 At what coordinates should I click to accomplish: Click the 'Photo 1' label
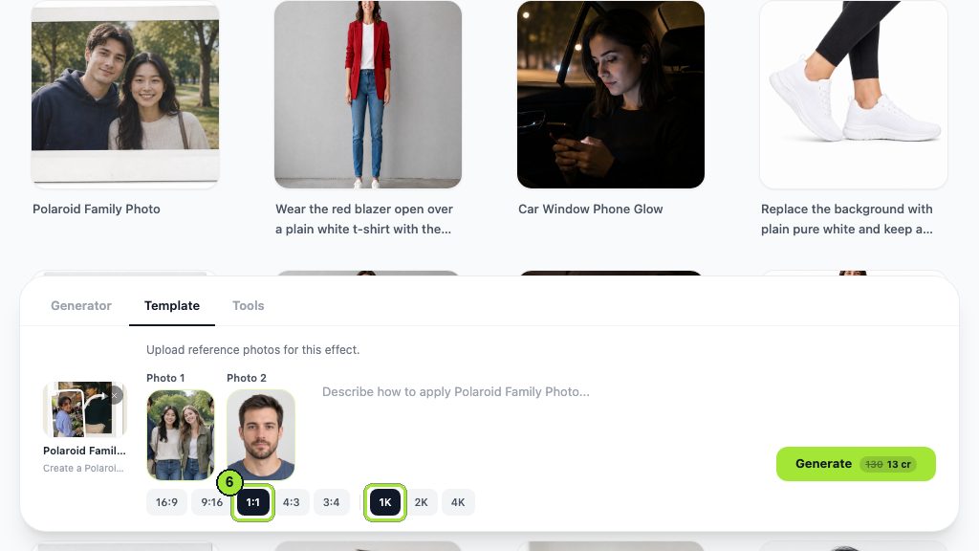point(165,378)
